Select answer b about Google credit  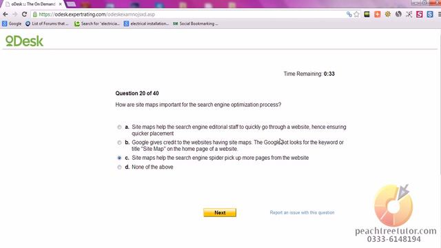pos(119,143)
